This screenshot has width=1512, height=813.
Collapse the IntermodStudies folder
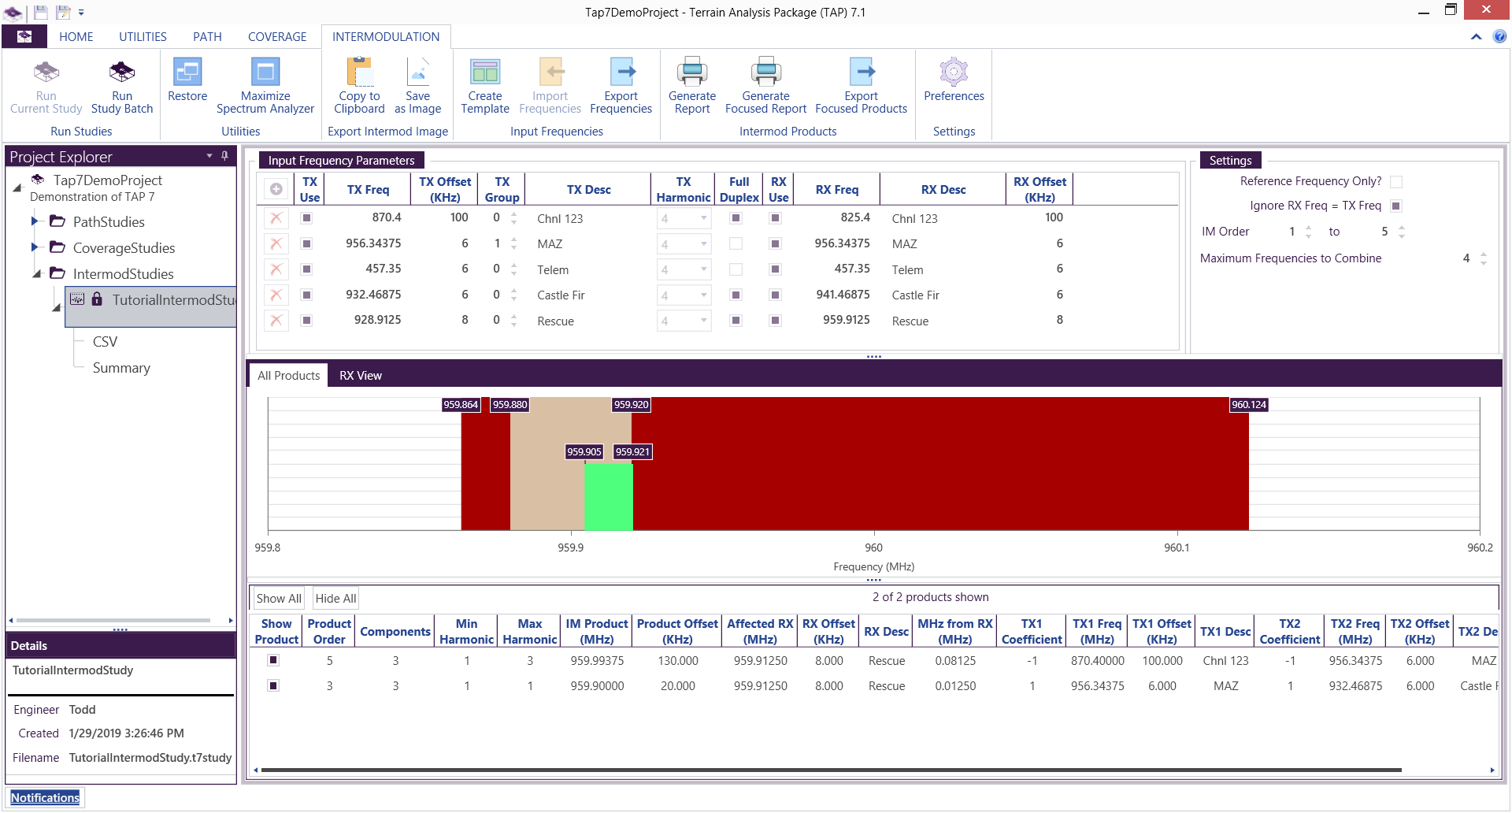tap(36, 274)
